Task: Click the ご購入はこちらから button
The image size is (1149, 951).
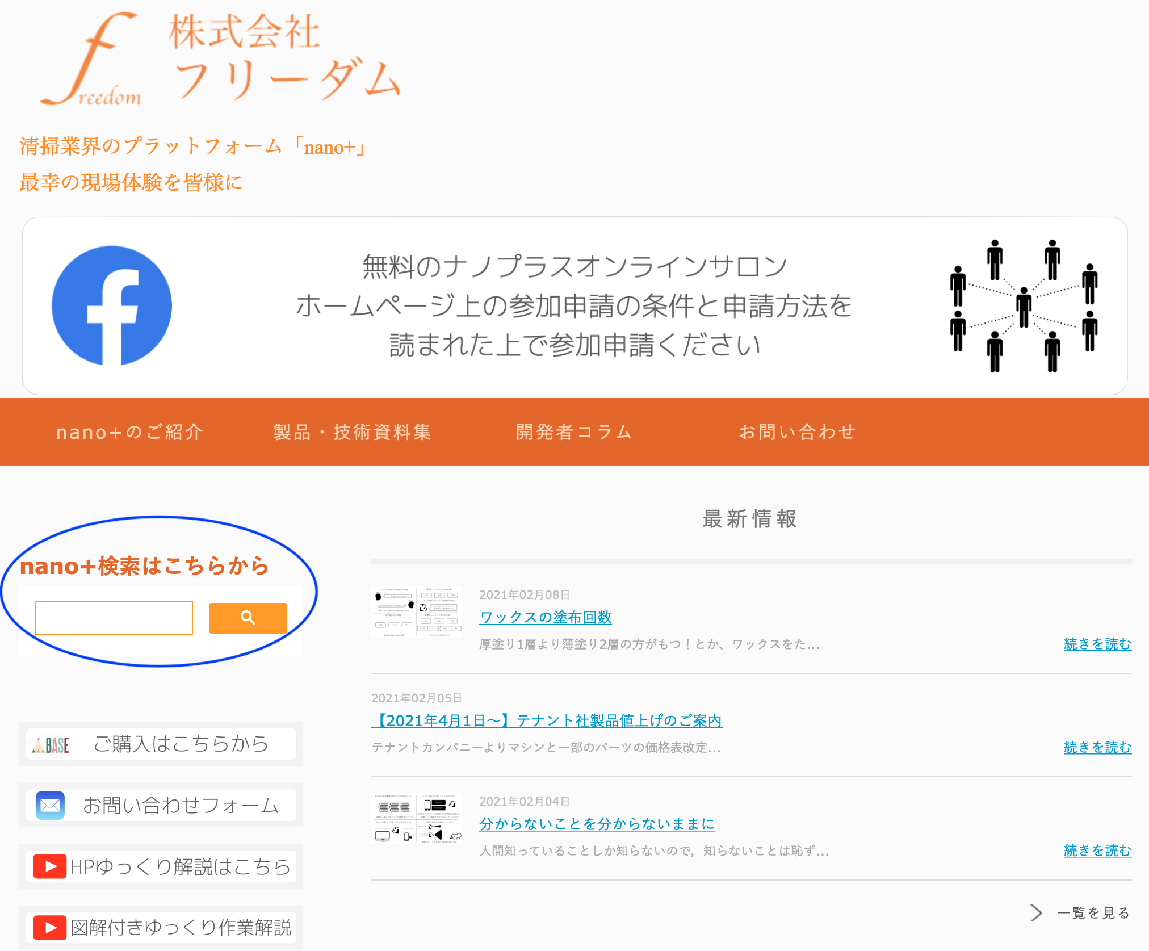Action: pos(161,744)
